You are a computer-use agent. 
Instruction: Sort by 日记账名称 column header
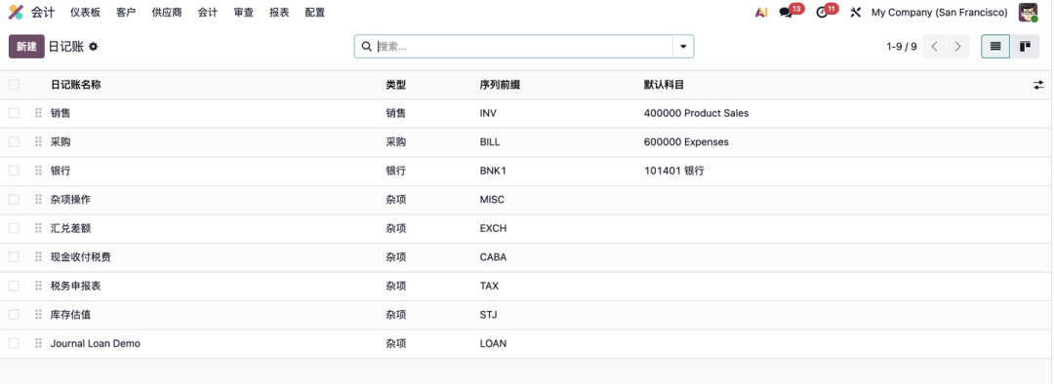pos(76,85)
